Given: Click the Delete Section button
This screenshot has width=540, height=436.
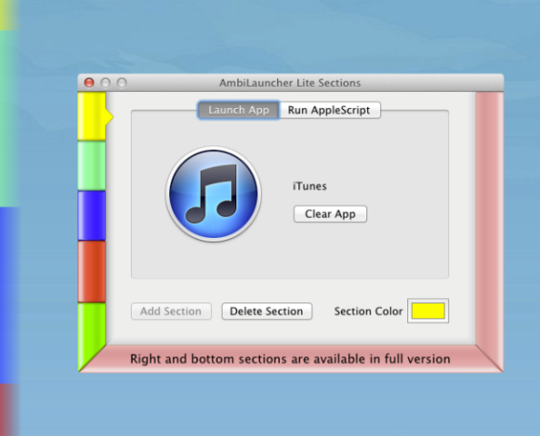Looking at the screenshot, I should click(x=267, y=312).
